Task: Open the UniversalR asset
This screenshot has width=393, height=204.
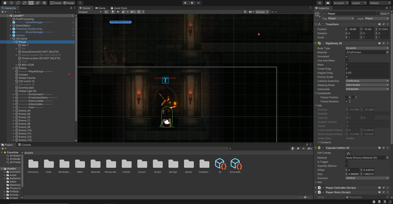Action: [x=236, y=166]
